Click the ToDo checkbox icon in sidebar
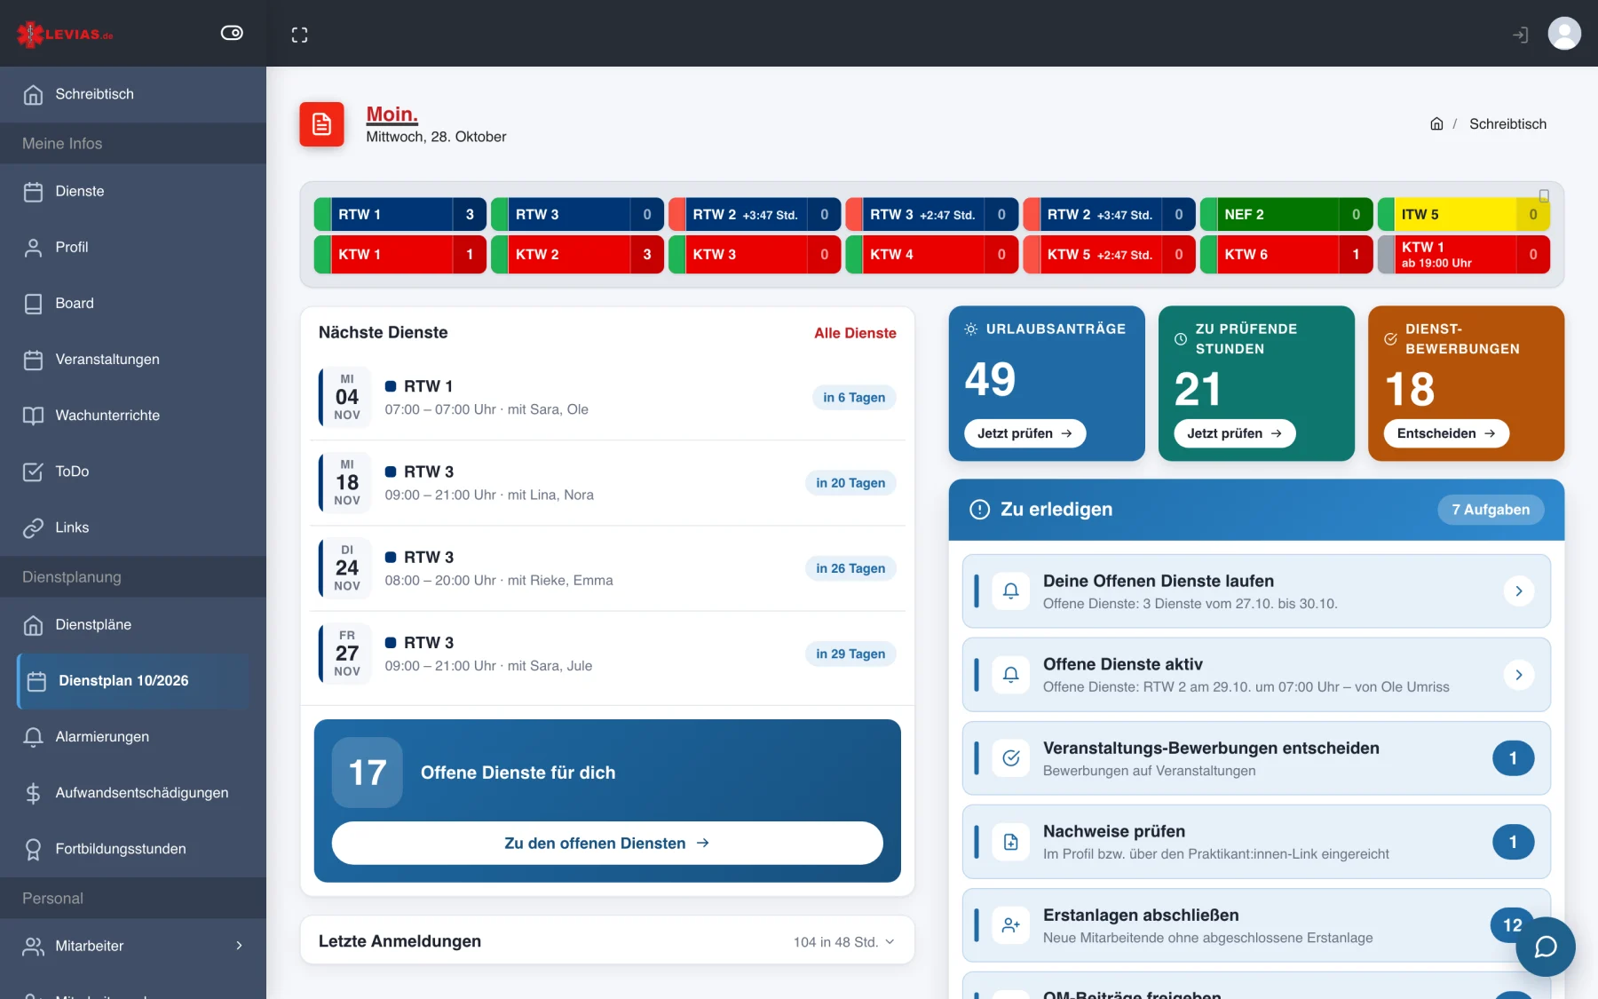 pos(33,472)
